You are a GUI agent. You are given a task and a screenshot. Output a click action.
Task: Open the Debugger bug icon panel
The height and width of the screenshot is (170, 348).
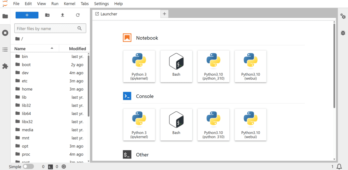[x=343, y=33]
